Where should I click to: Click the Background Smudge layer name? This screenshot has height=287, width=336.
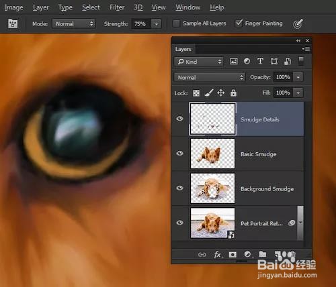(x=267, y=189)
